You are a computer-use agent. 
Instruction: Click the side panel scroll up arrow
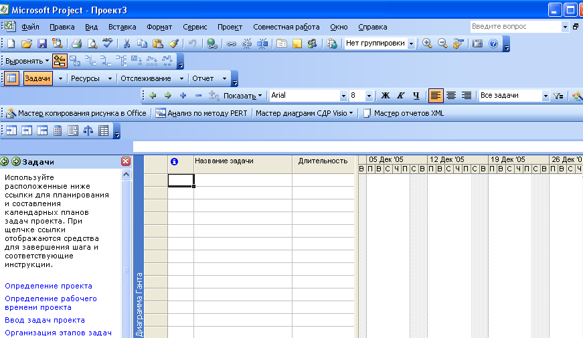pyautogui.click(x=126, y=175)
